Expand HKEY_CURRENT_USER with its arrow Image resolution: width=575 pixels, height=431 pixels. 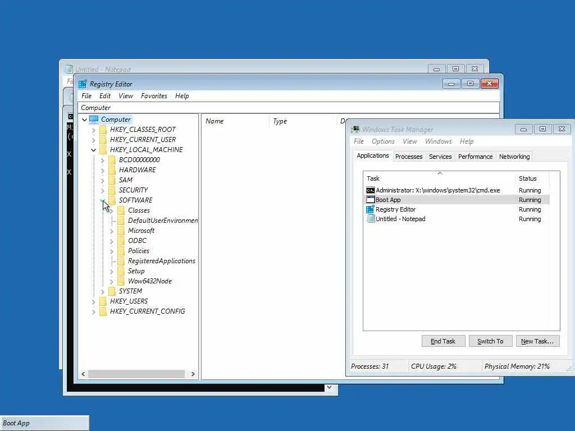(x=94, y=140)
